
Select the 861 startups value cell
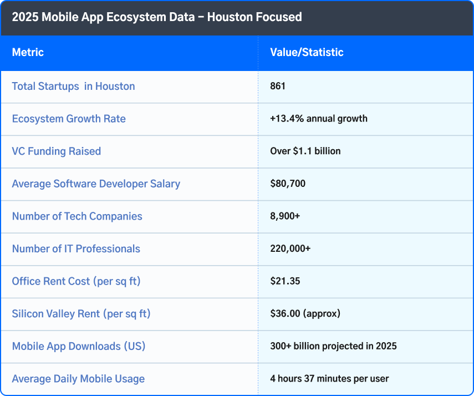click(278, 87)
